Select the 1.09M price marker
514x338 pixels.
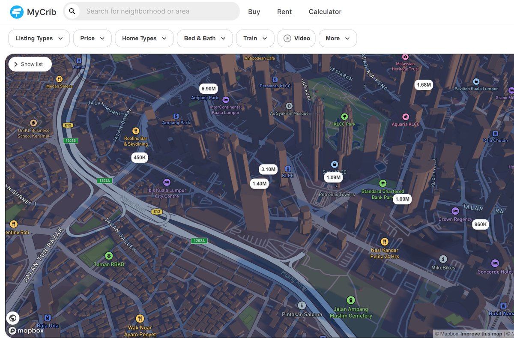click(x=333, y=177)
